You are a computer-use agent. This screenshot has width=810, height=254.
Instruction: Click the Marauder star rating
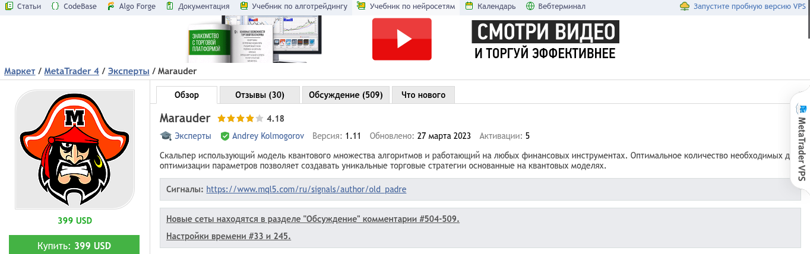pos(241,118)
